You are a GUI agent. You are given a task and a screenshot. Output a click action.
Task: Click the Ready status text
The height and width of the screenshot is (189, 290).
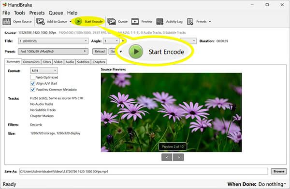(x=10, y=184)
